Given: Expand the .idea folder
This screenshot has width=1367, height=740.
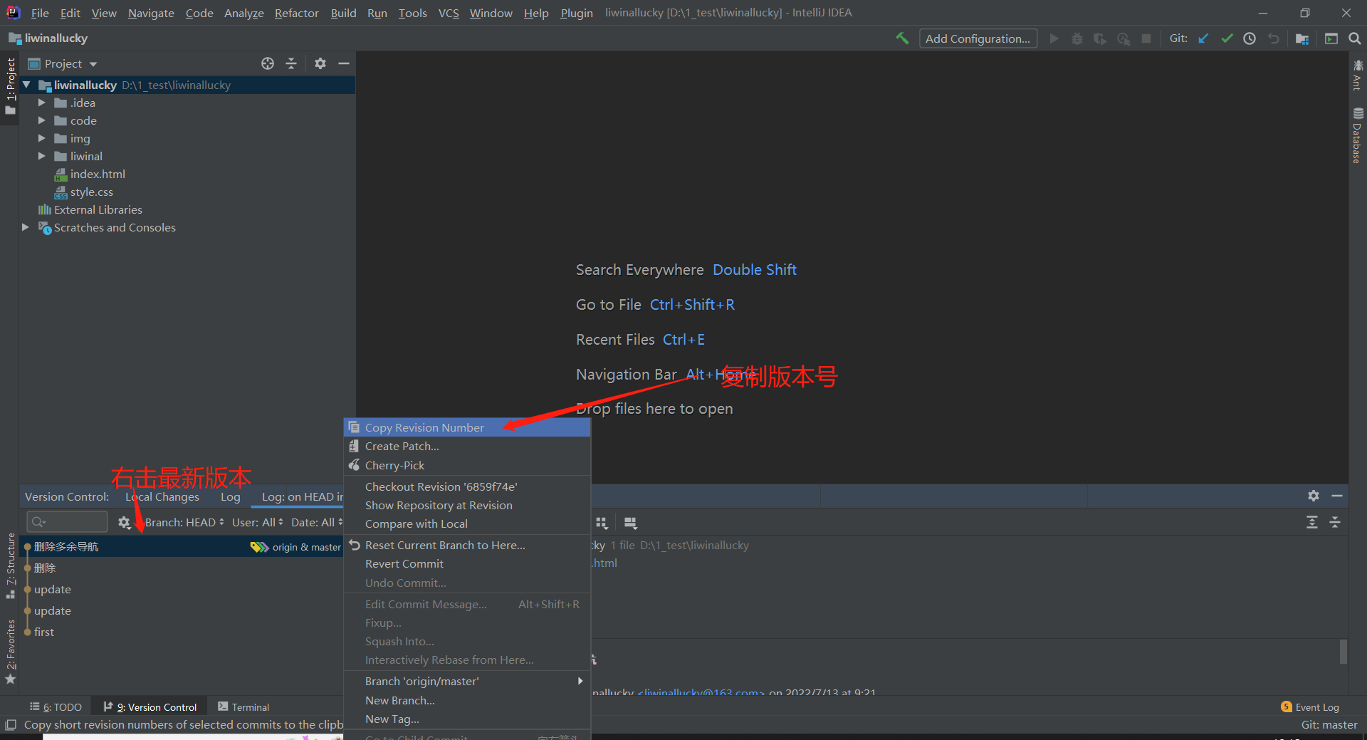Looking at the screenshot, I should [x=41, y=103].
